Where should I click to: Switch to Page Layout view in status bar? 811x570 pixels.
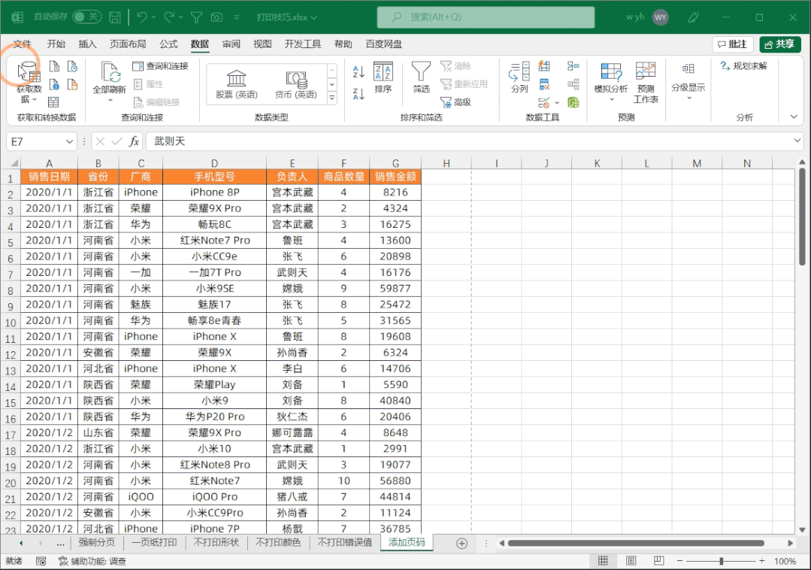[631, 561]
